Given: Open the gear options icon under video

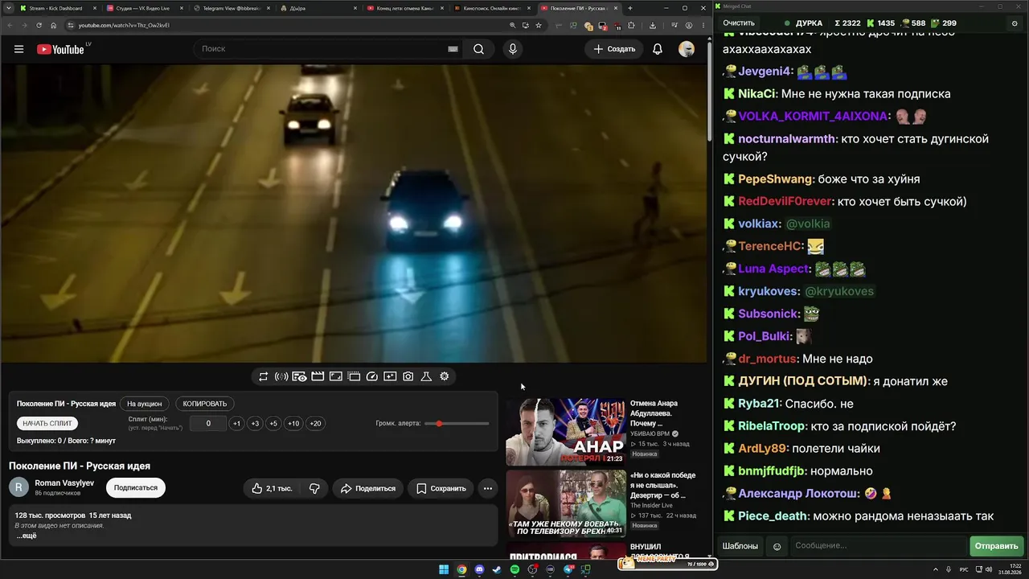Looking at the screenshot, I should click(445, 376).
